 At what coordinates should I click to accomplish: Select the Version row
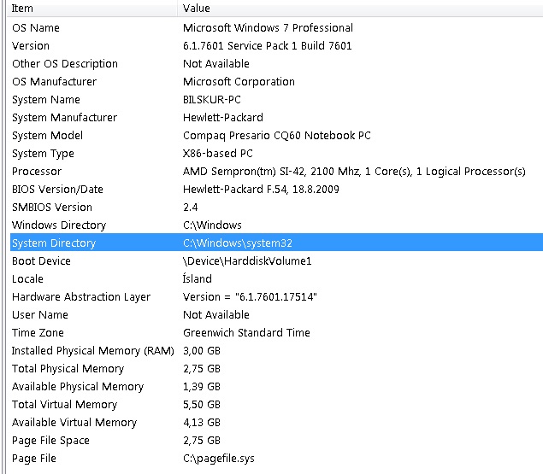point(31,46)
